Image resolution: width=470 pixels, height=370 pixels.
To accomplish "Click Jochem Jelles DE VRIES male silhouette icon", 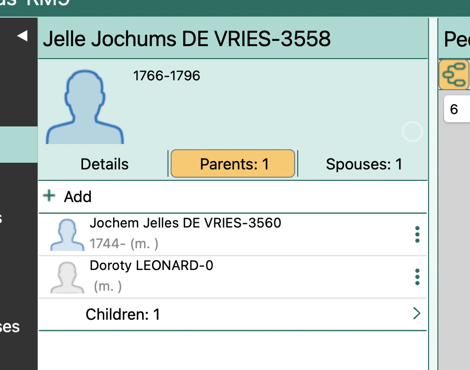I will pos(67,235).
